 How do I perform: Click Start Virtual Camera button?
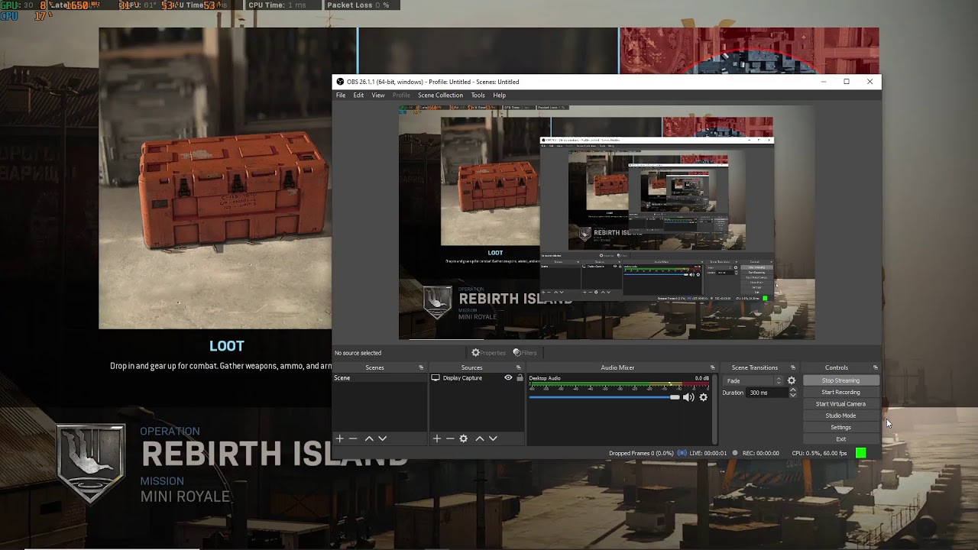[840, 404]
